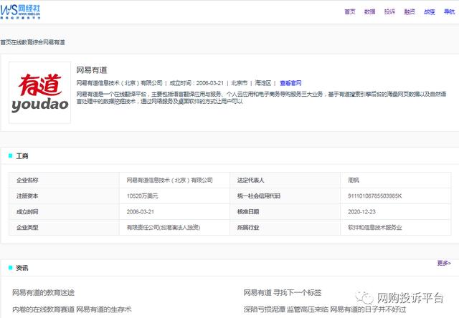Open the 导航 navigation item

(x=450, y=11)
